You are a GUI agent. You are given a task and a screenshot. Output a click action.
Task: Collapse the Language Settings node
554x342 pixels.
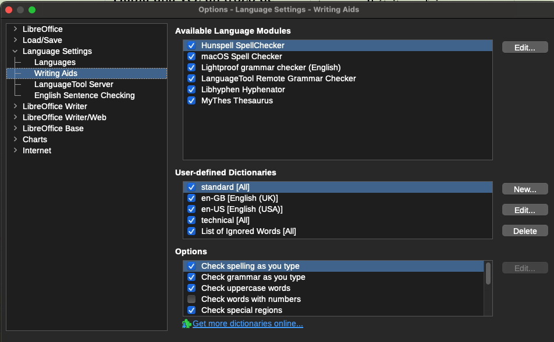(x=15, y=51)
